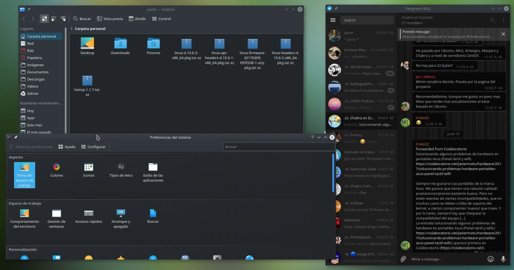Select linux-api-headers-4.10.6-1 package file

pos(219,52)
